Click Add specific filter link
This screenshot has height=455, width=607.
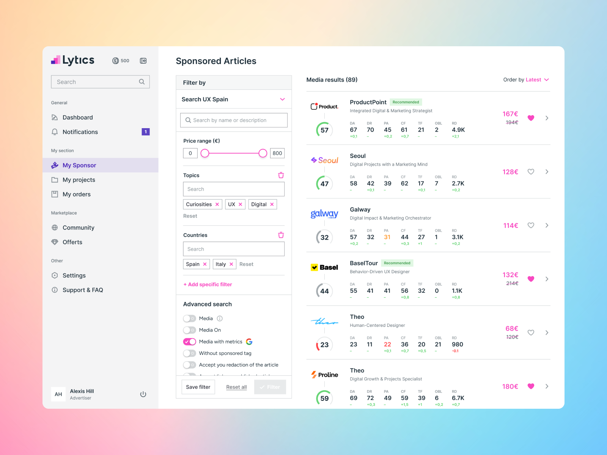(208, 284)
